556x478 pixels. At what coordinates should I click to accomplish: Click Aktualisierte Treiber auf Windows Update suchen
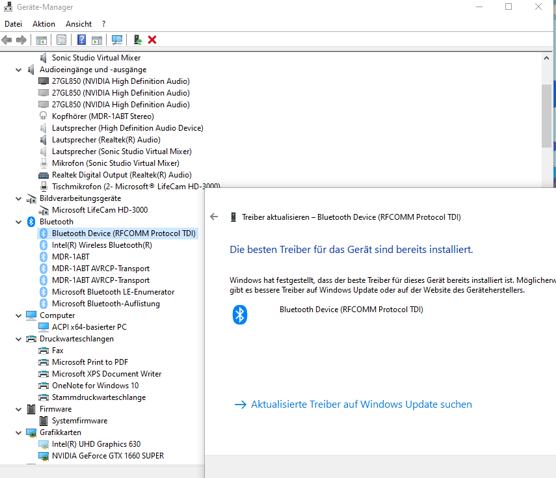(x=362, y=405)
